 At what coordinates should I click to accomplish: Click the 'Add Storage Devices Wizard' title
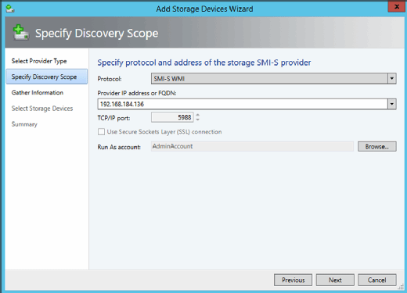pos(204,9)
